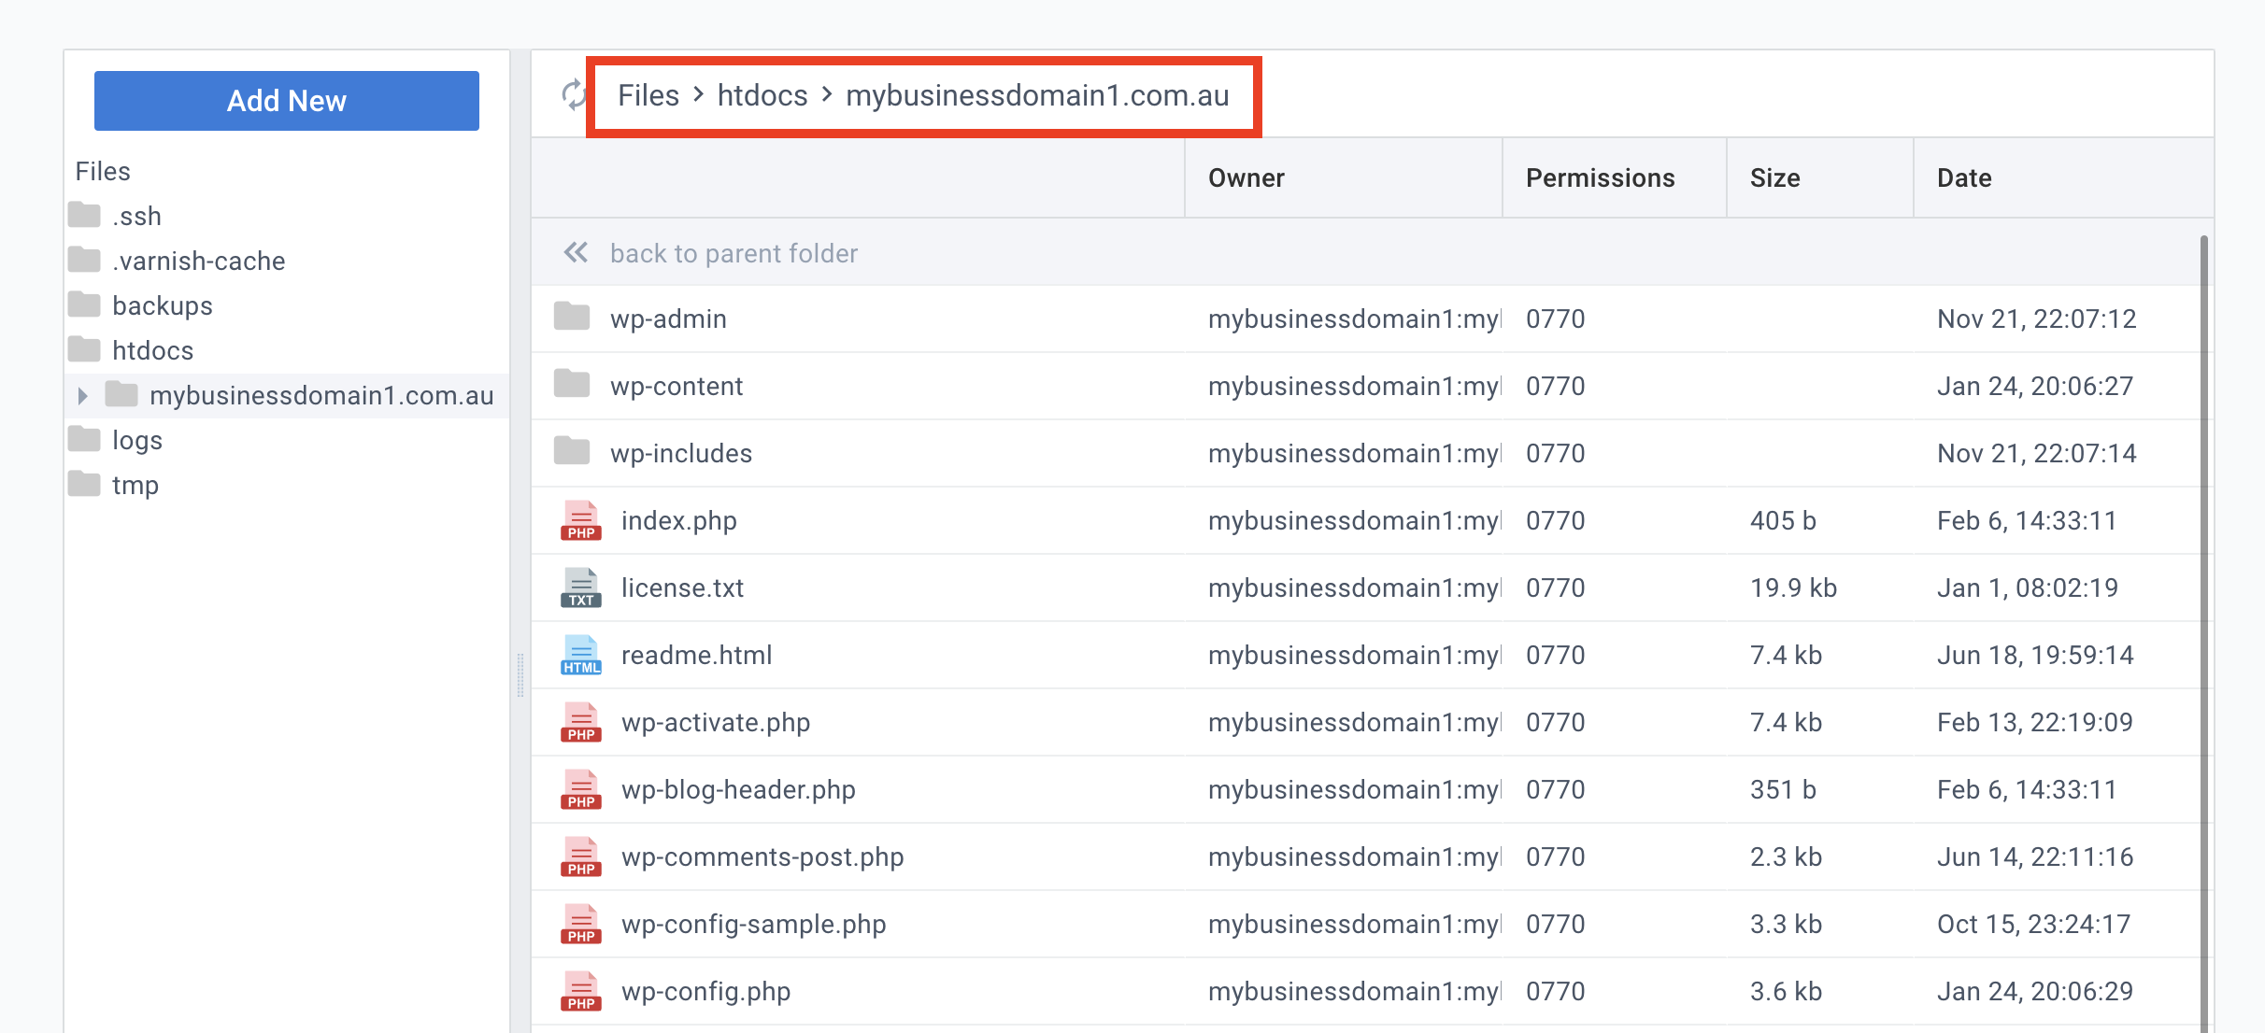Sort by Date column header
Viewport: 2265px width, 1033px height.
1964,177
